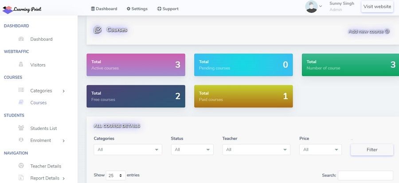399x183 pixels.
Task: Open Courses using the book icon
Action: pyautogui.click(x=21, y=102)
